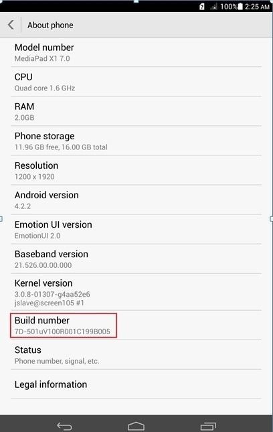Select the CPU Quad core entry
Viewport: 273px width, 432px height.
click(x=136, y=82)
